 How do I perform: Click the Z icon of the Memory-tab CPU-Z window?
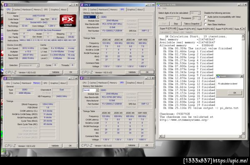click(x=5, y=78)
